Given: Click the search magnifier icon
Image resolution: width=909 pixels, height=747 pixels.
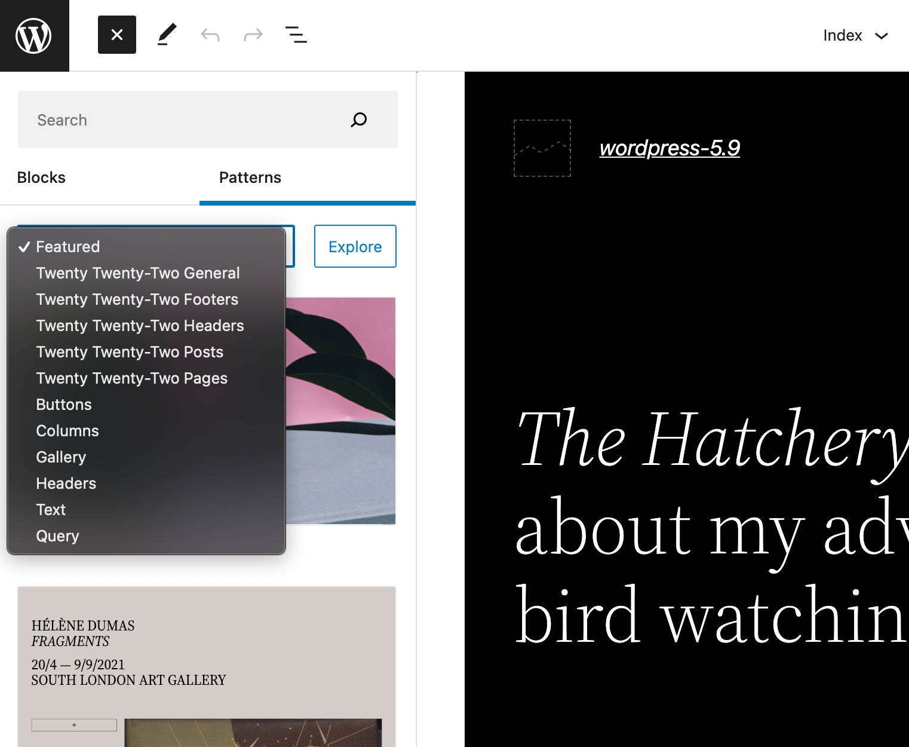Looking at the screenshot, I should pyautogui.click(x=358, y=120).
